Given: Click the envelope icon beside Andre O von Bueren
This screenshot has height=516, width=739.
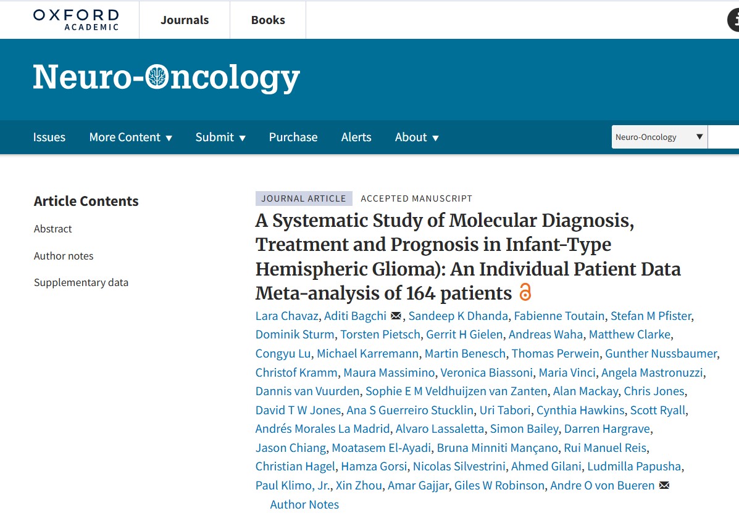Looking at the screenshot, I should click(x=663, y=485).
